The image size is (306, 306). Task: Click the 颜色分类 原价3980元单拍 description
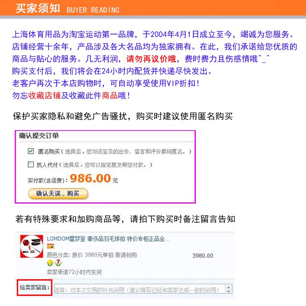pos(92,255)
